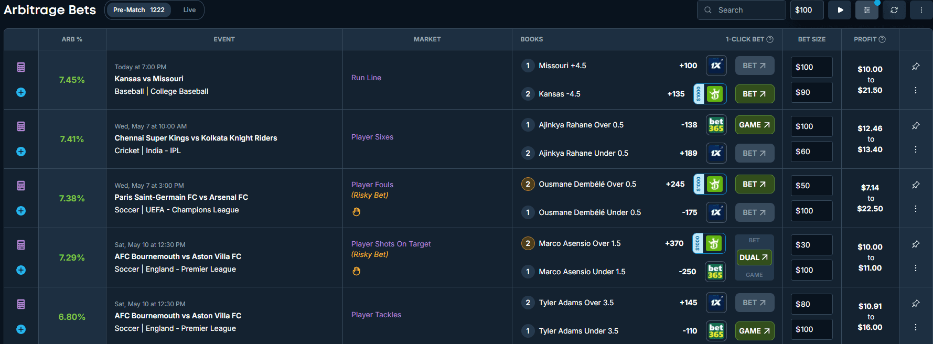Click BET button for Ajinkya Rahane Under 0.5
This screenshot has width=933, height=344.
(755, 153)
